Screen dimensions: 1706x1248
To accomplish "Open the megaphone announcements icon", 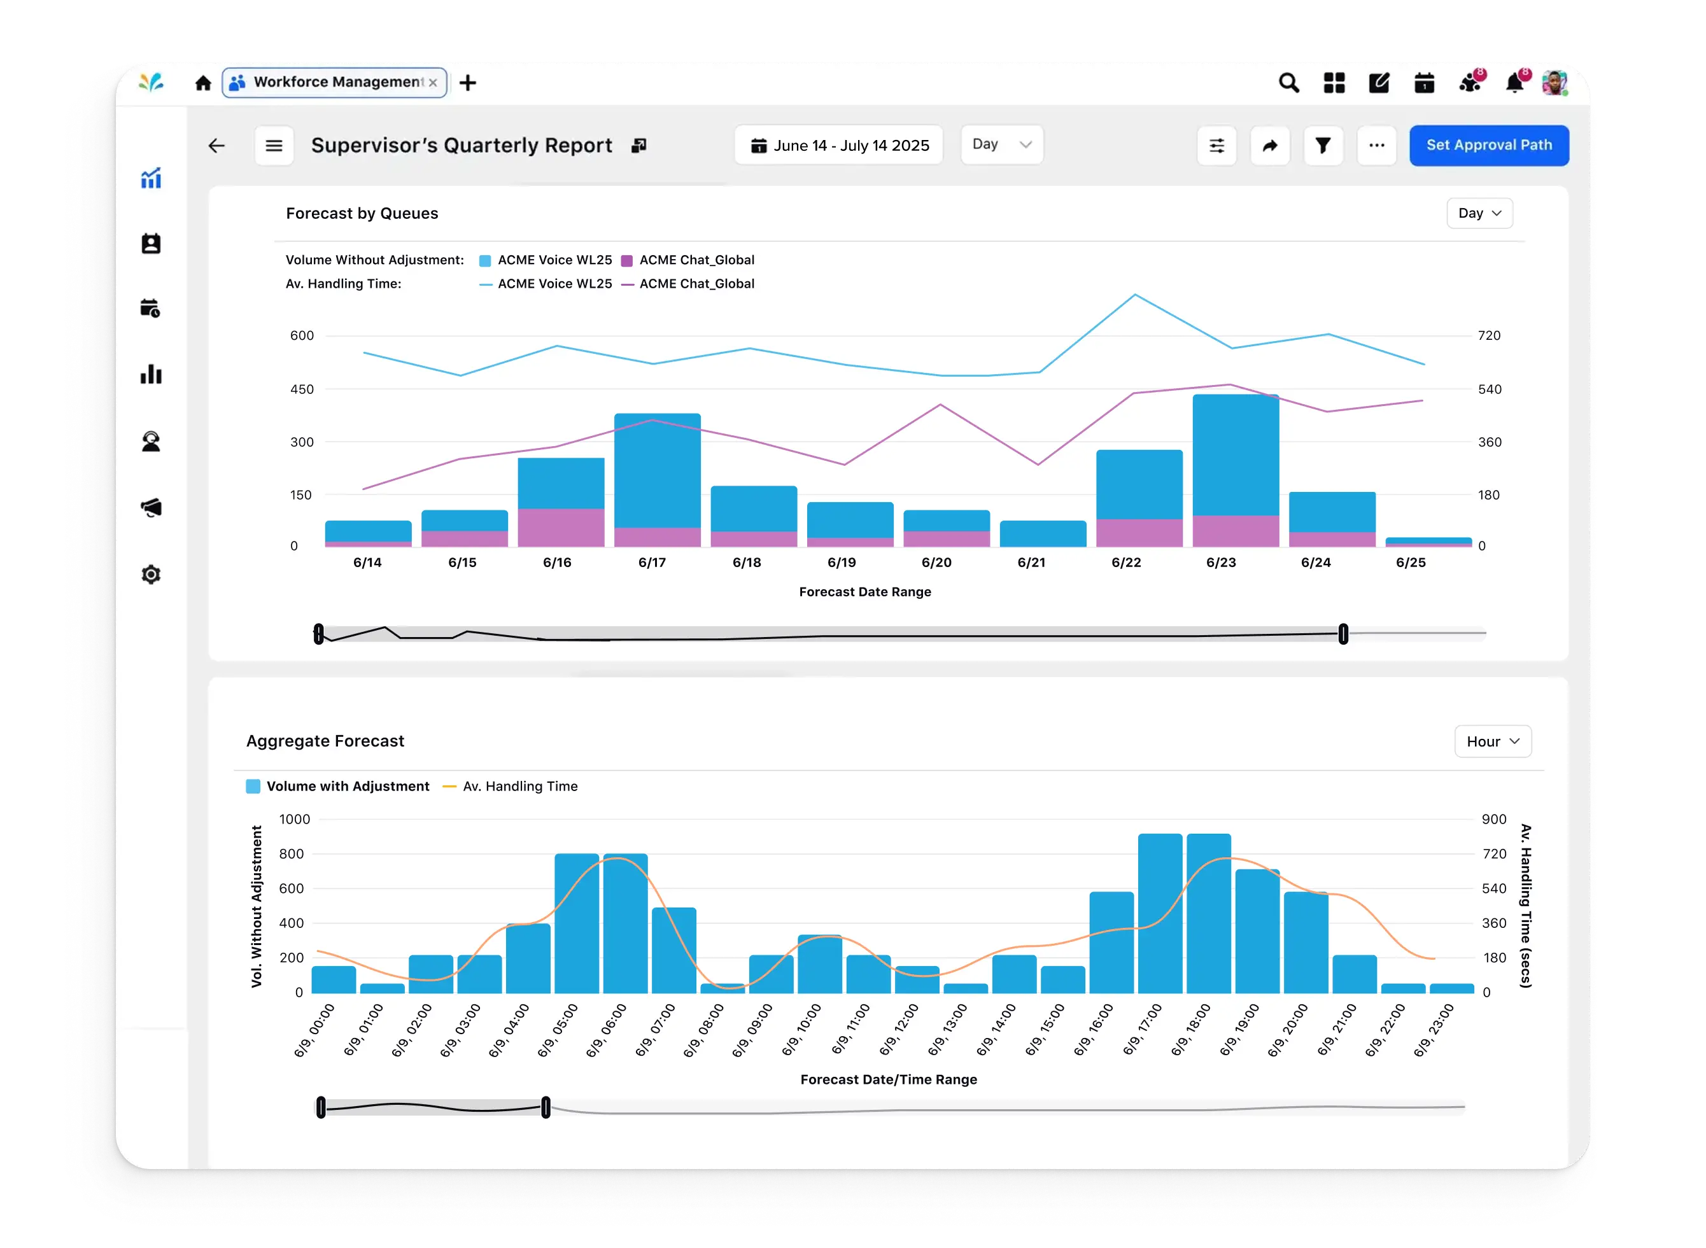I will click(x=151, y=508).
